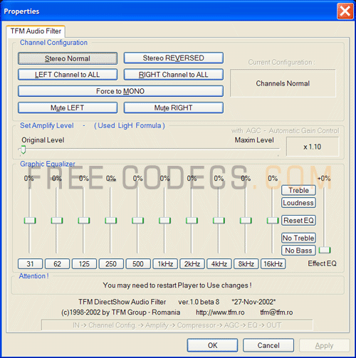
Task: Choose the No Bass preset
Action: (x=298, y=251)
